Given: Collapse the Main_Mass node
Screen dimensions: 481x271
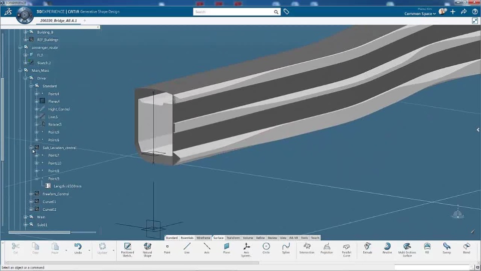Looking at the screenshot, I should tap(20, 70).
